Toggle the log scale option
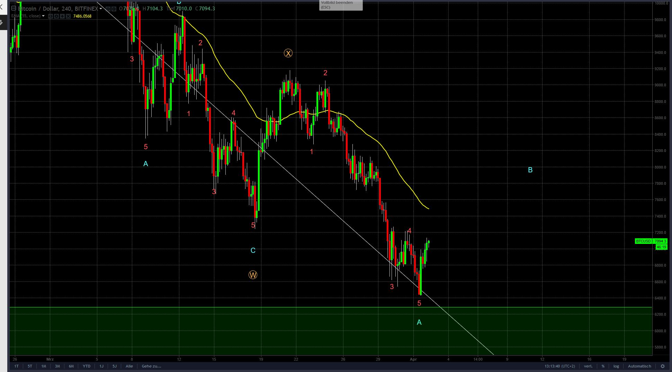The width and height of the screenshot is (672, 372). 616,366
